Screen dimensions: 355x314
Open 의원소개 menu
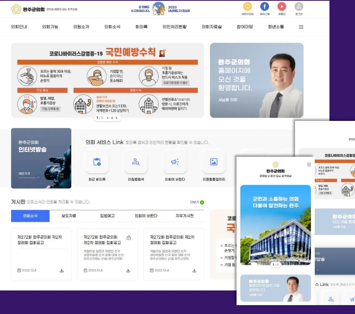click(x=81, y=27)
